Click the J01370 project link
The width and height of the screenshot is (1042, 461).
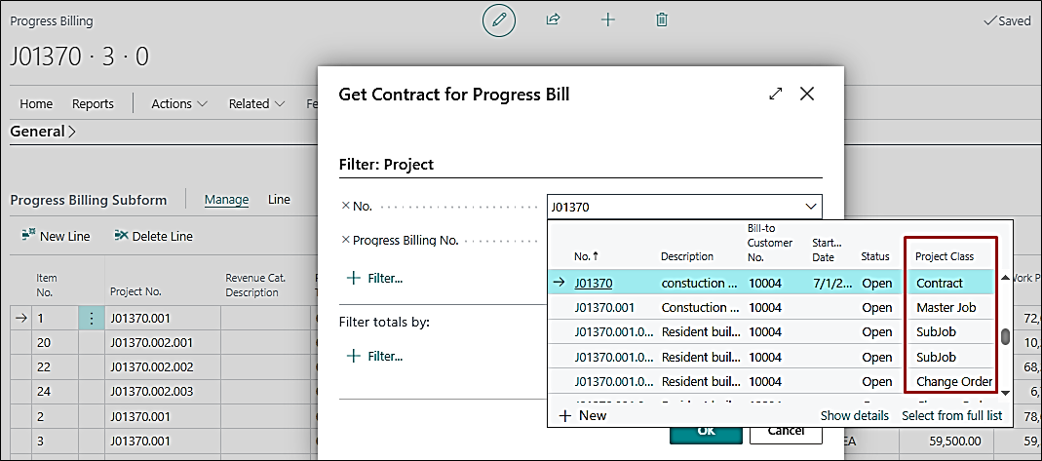click(593, 284)
